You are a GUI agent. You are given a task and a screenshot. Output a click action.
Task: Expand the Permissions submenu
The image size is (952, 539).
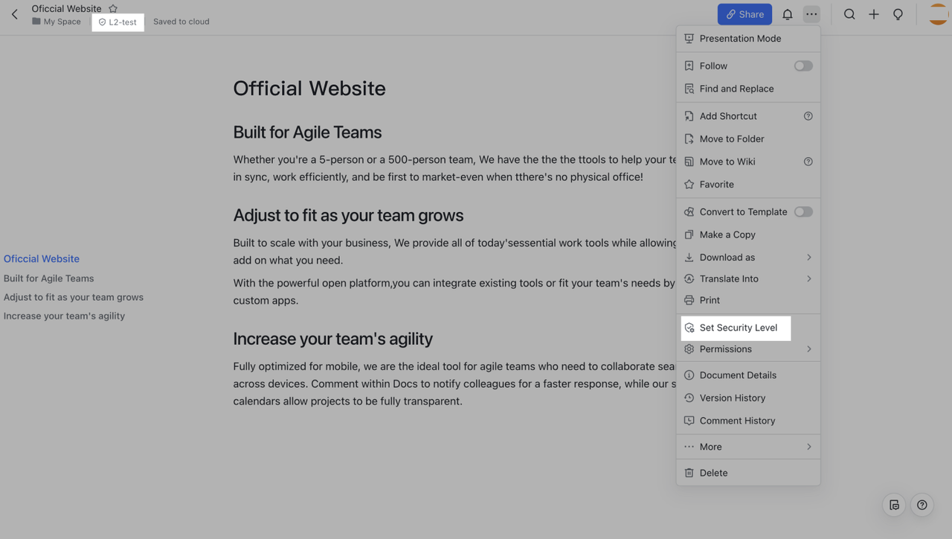point(747,348)
